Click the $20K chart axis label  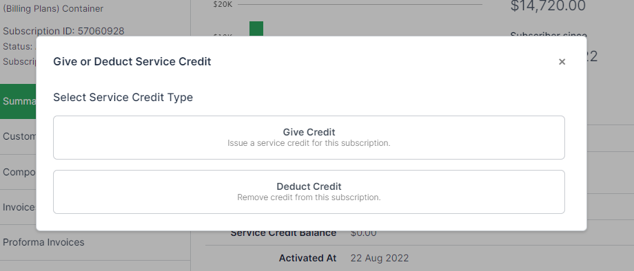(x=223, y=4)
